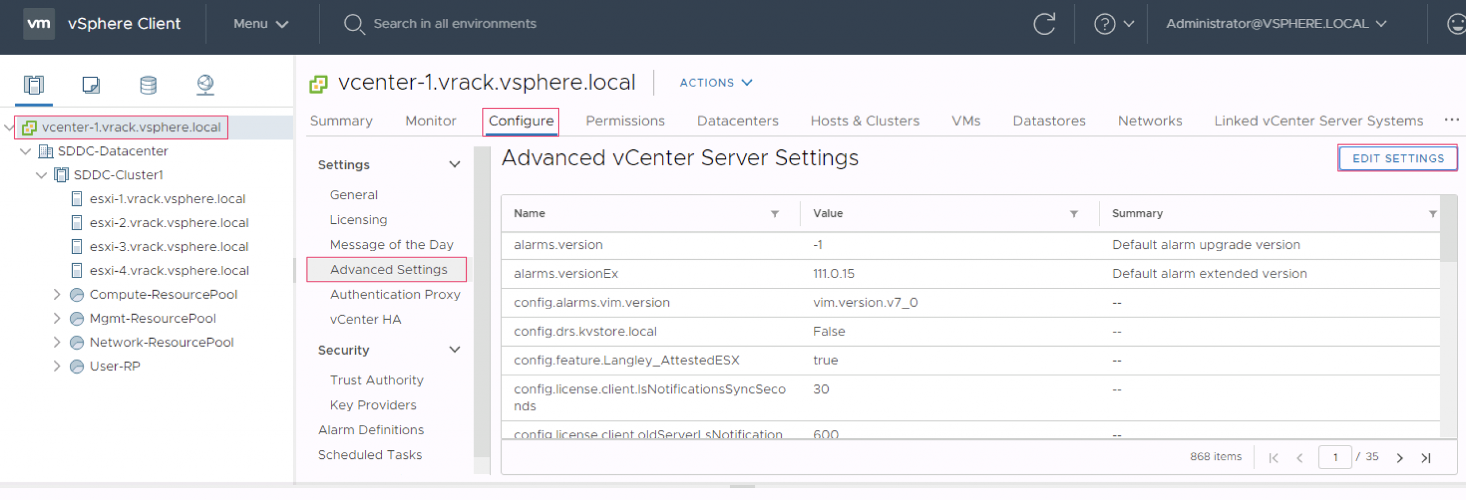This screenshot has height=500, width=1466.
Task: Click the SDDC-Datacenter icon in tree
Action: (45, 151)
